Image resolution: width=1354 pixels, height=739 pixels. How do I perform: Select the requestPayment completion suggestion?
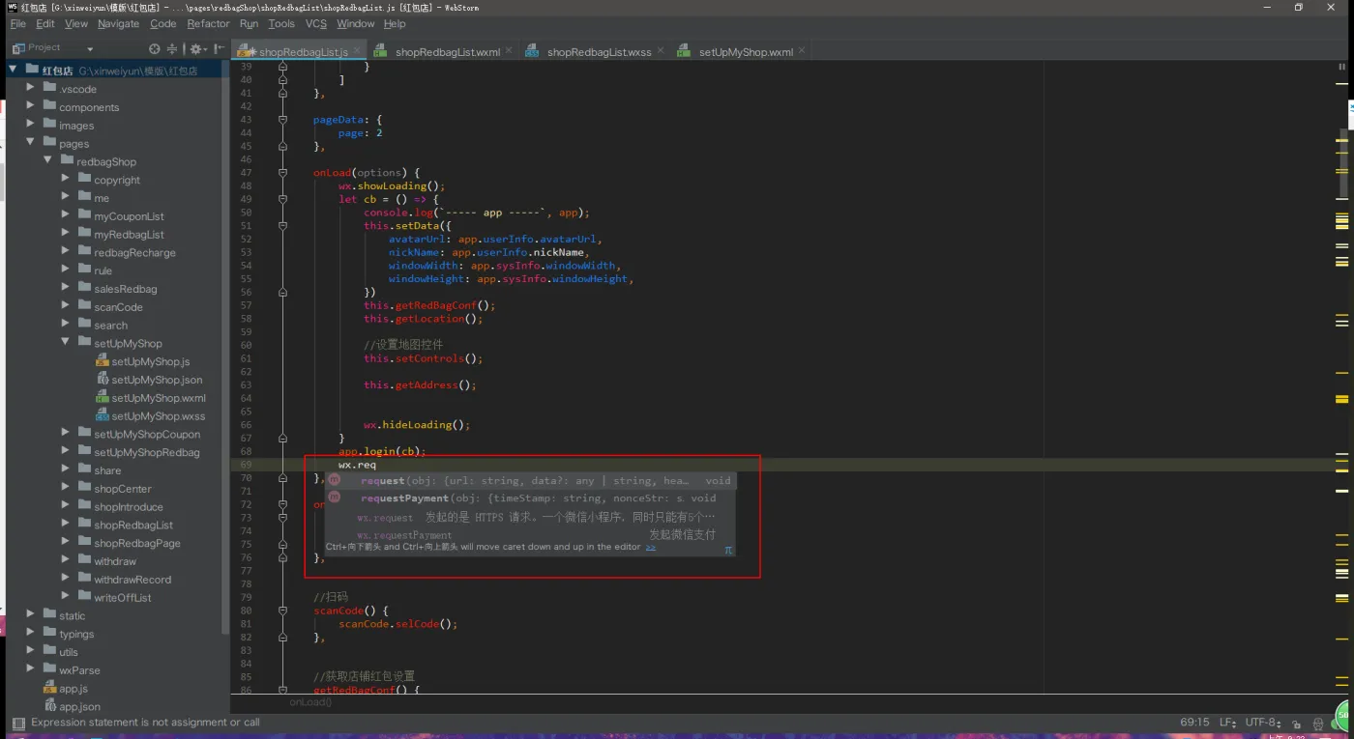point(530,497)
